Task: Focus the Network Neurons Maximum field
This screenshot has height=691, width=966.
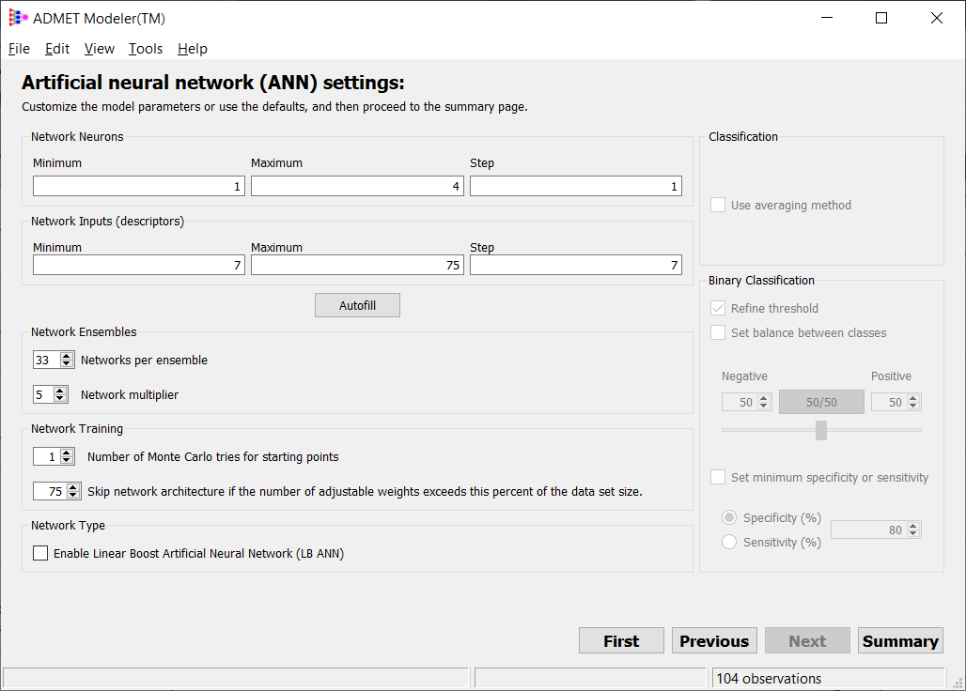Action: click(357, 187)
